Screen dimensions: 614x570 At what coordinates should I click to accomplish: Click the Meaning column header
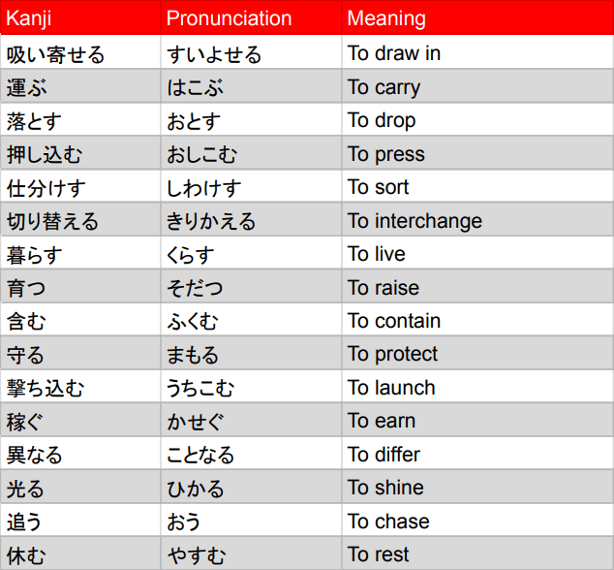click(x=385, y=18)
